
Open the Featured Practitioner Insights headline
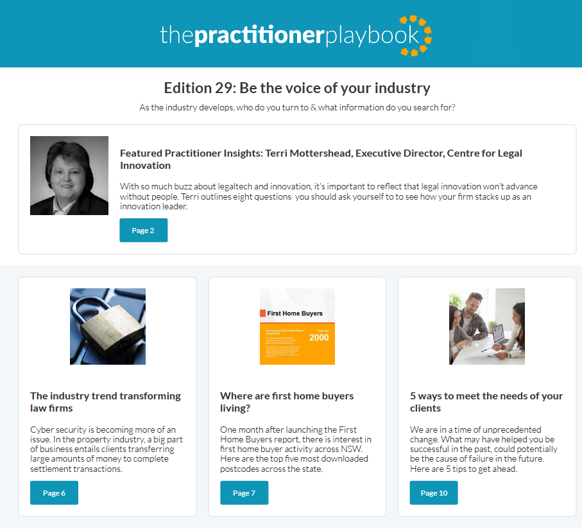321,159
